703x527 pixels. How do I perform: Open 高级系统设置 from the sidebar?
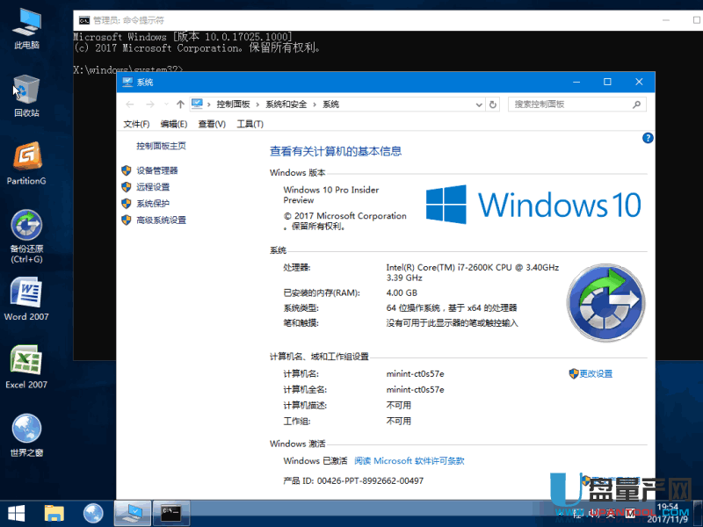[x=161, y=220]
